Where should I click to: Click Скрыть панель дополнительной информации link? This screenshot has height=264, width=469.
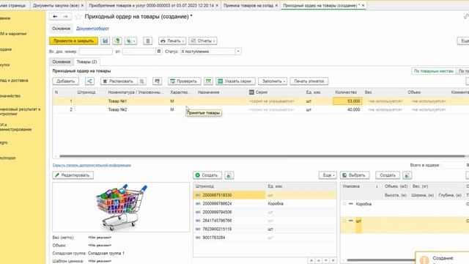coord(92,165)
